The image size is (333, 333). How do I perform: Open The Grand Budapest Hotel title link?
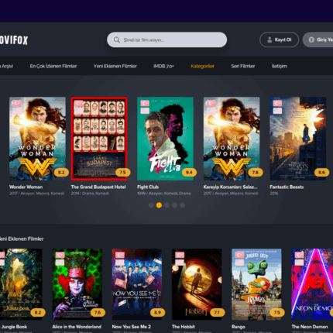point(98,187)
